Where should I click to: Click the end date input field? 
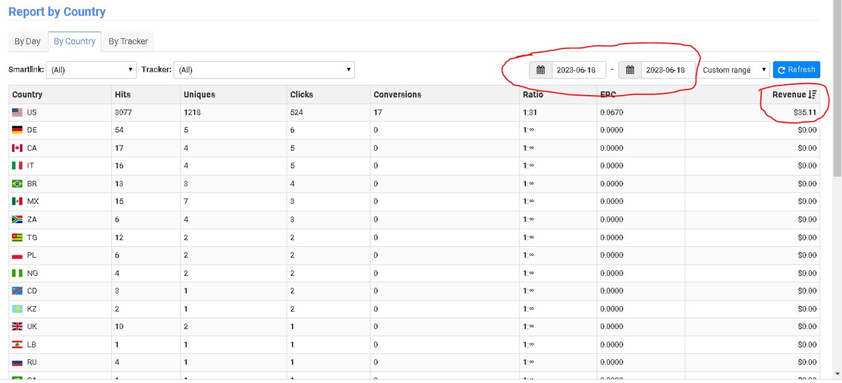pos(668,70)
